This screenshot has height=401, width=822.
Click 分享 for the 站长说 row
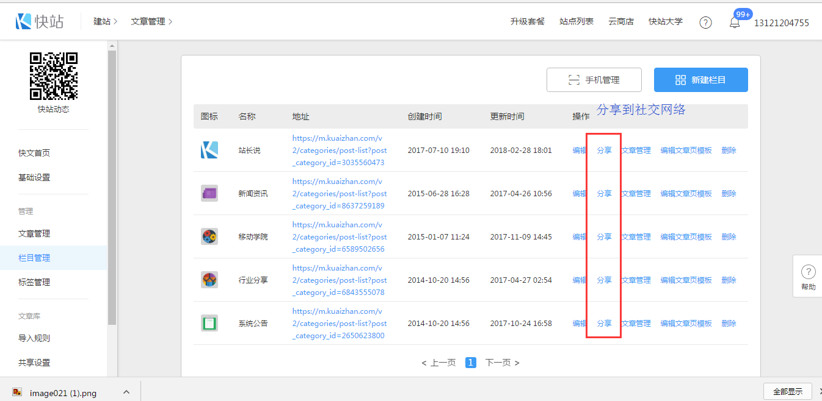point(604,151)
